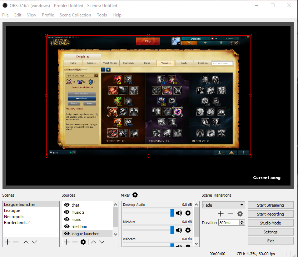Adjust Mic/Aux volume slider handle

(x=172, y=230)
